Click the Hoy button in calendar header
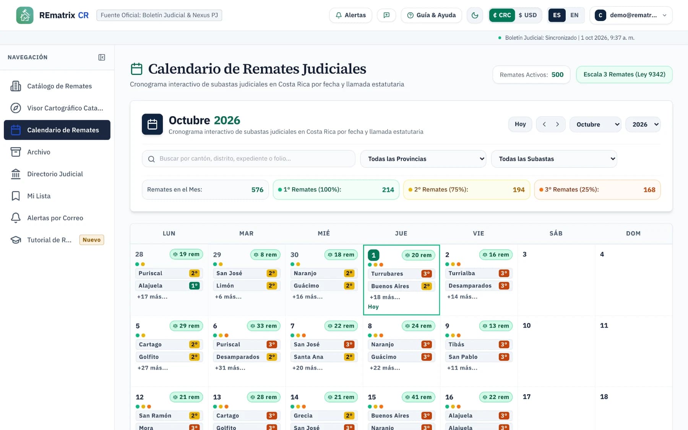688x430 pixels. coord(520,124)
